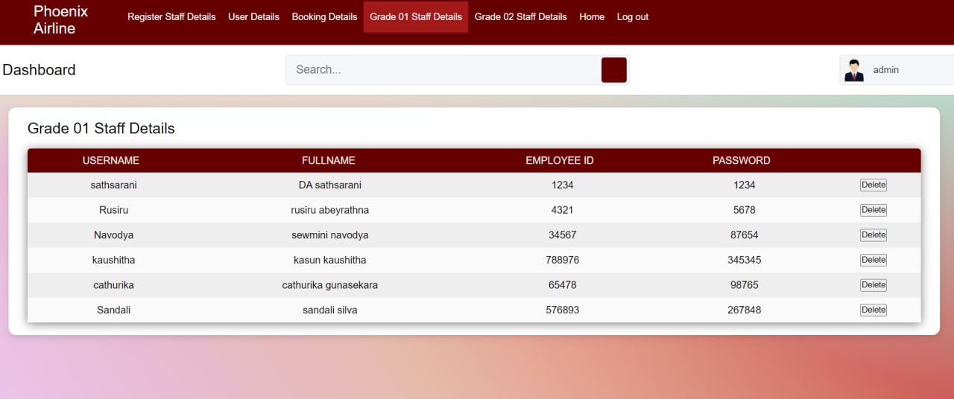Click employee ID 576893
This screenshot has height=399, width=954.
pyautogui.click(x=563, y=310)
